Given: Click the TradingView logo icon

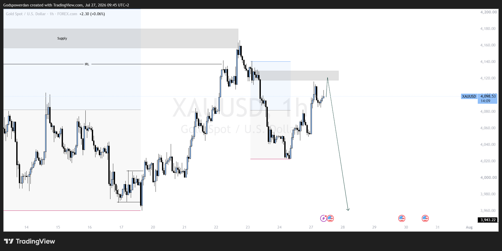Looking at the screenshot, I should (9, 241).
